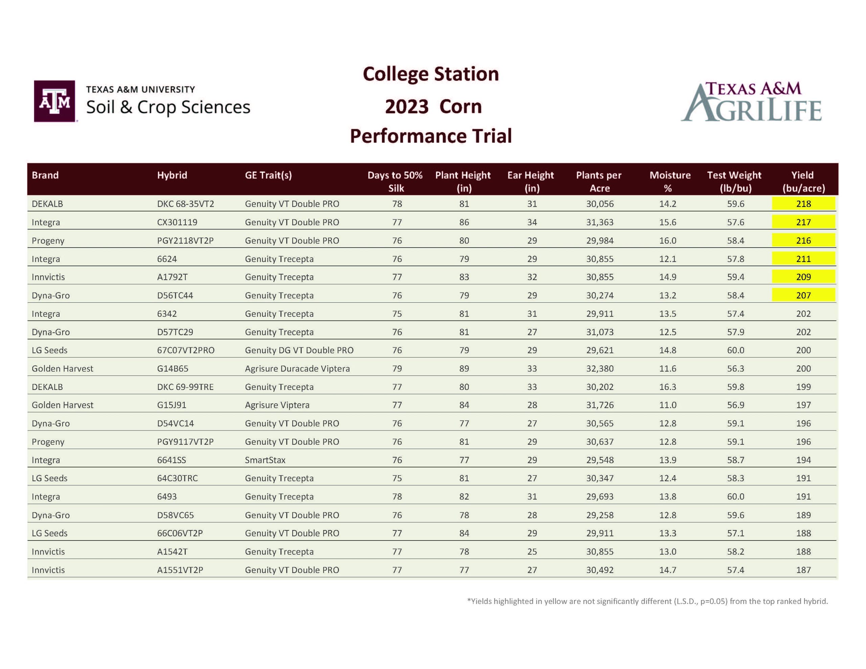
Task: Click the Texas A&M ATM logo
Action: (54, 101)
